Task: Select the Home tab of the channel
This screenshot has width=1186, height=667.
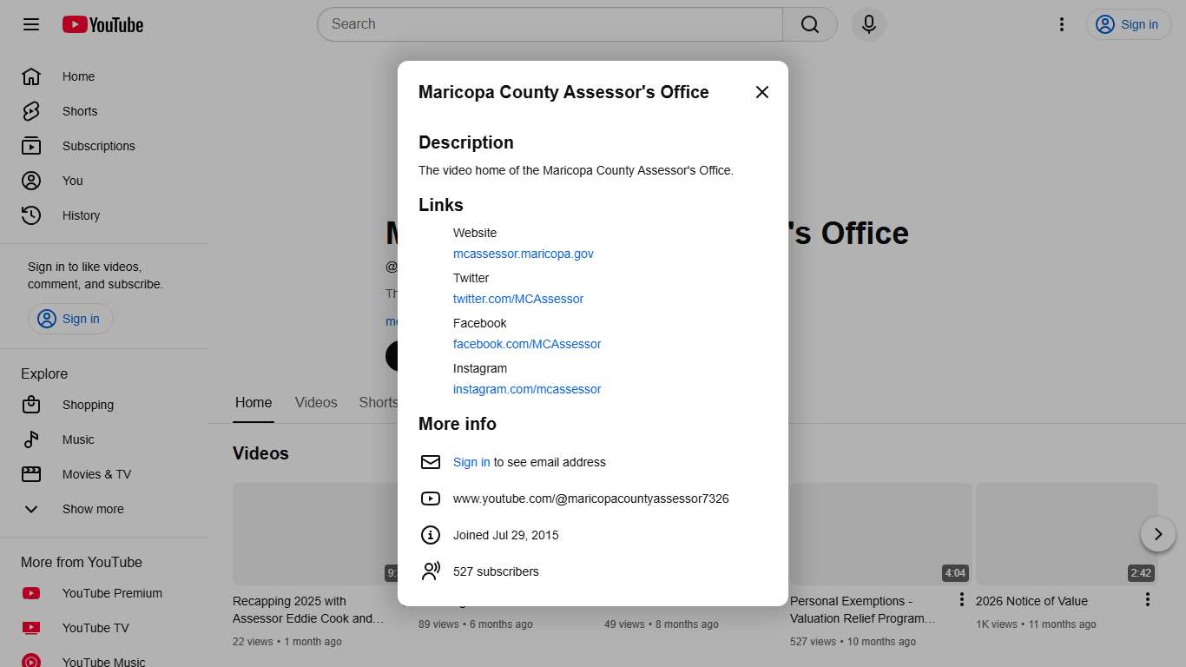Action: tap(253, 402)
